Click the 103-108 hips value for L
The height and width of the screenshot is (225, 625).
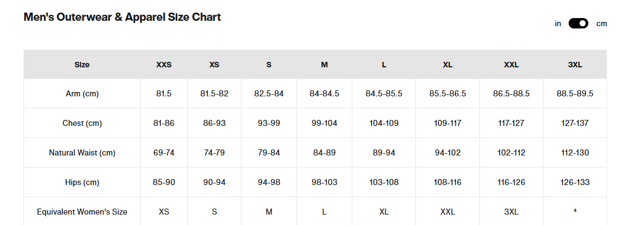pyautogui.click(x=384, y=182)
